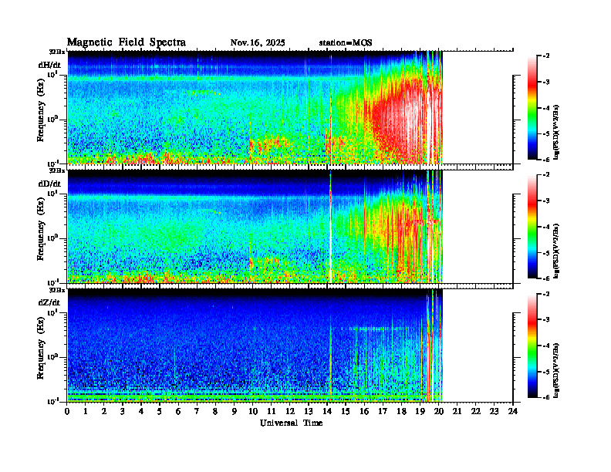Click the hour '9' tick label
The height and width of the screenshot is (472, 611).
[235, 412]
